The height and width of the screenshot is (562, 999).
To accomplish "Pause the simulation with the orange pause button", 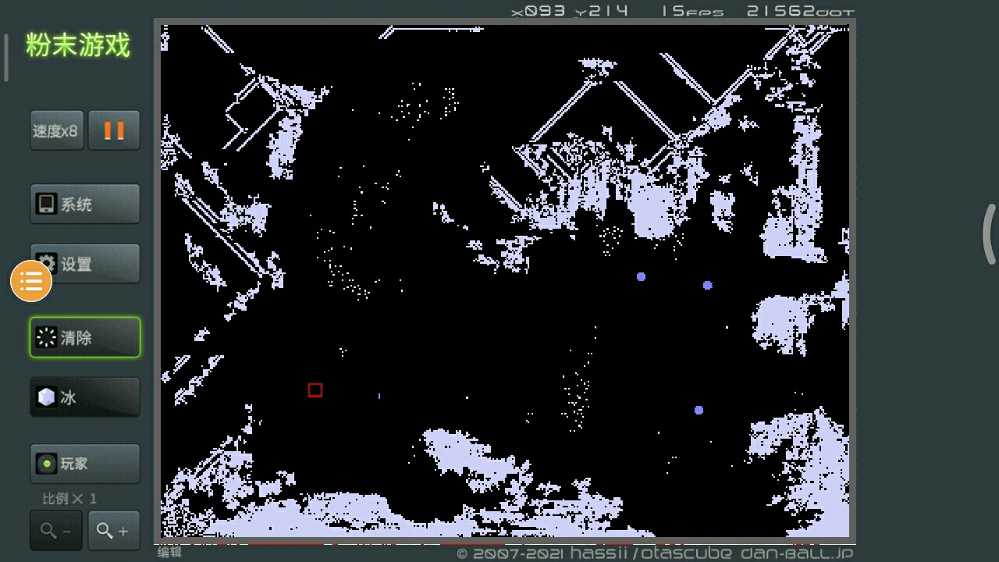I will [x=114, y=130].
